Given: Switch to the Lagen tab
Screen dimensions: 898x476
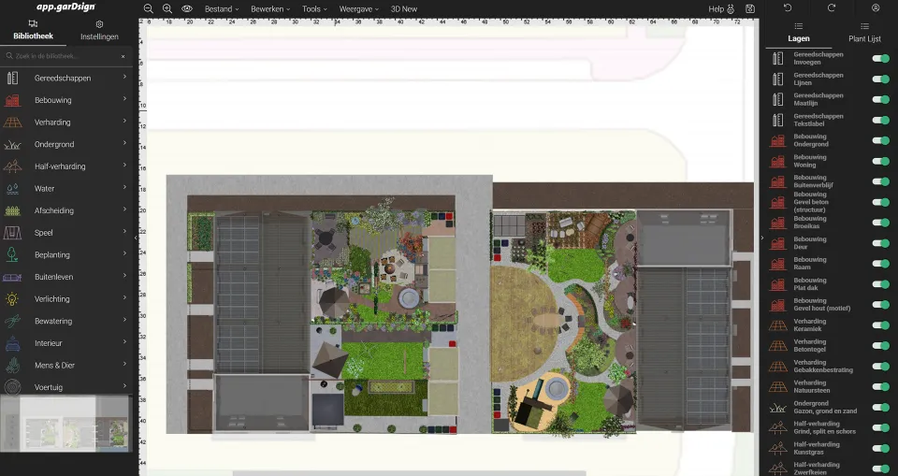Looking at the screenshot, I should point(798,34).
